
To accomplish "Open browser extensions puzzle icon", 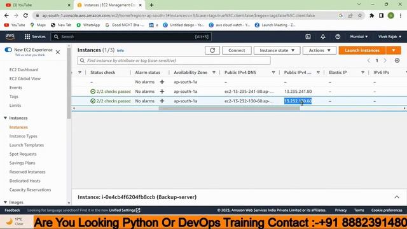I will coord(371,15).
